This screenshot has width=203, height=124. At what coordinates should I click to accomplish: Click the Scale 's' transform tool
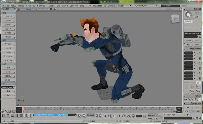click(200, 52)
